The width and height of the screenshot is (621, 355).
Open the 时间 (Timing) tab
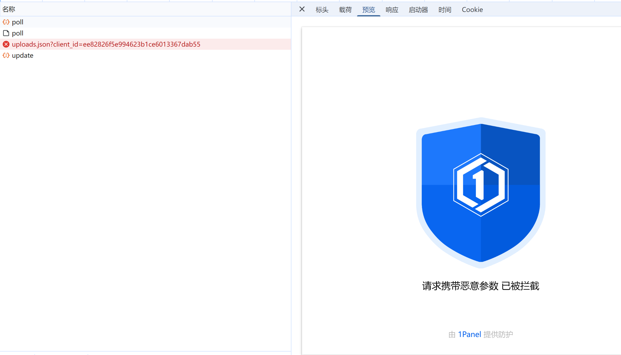[445, 10]
